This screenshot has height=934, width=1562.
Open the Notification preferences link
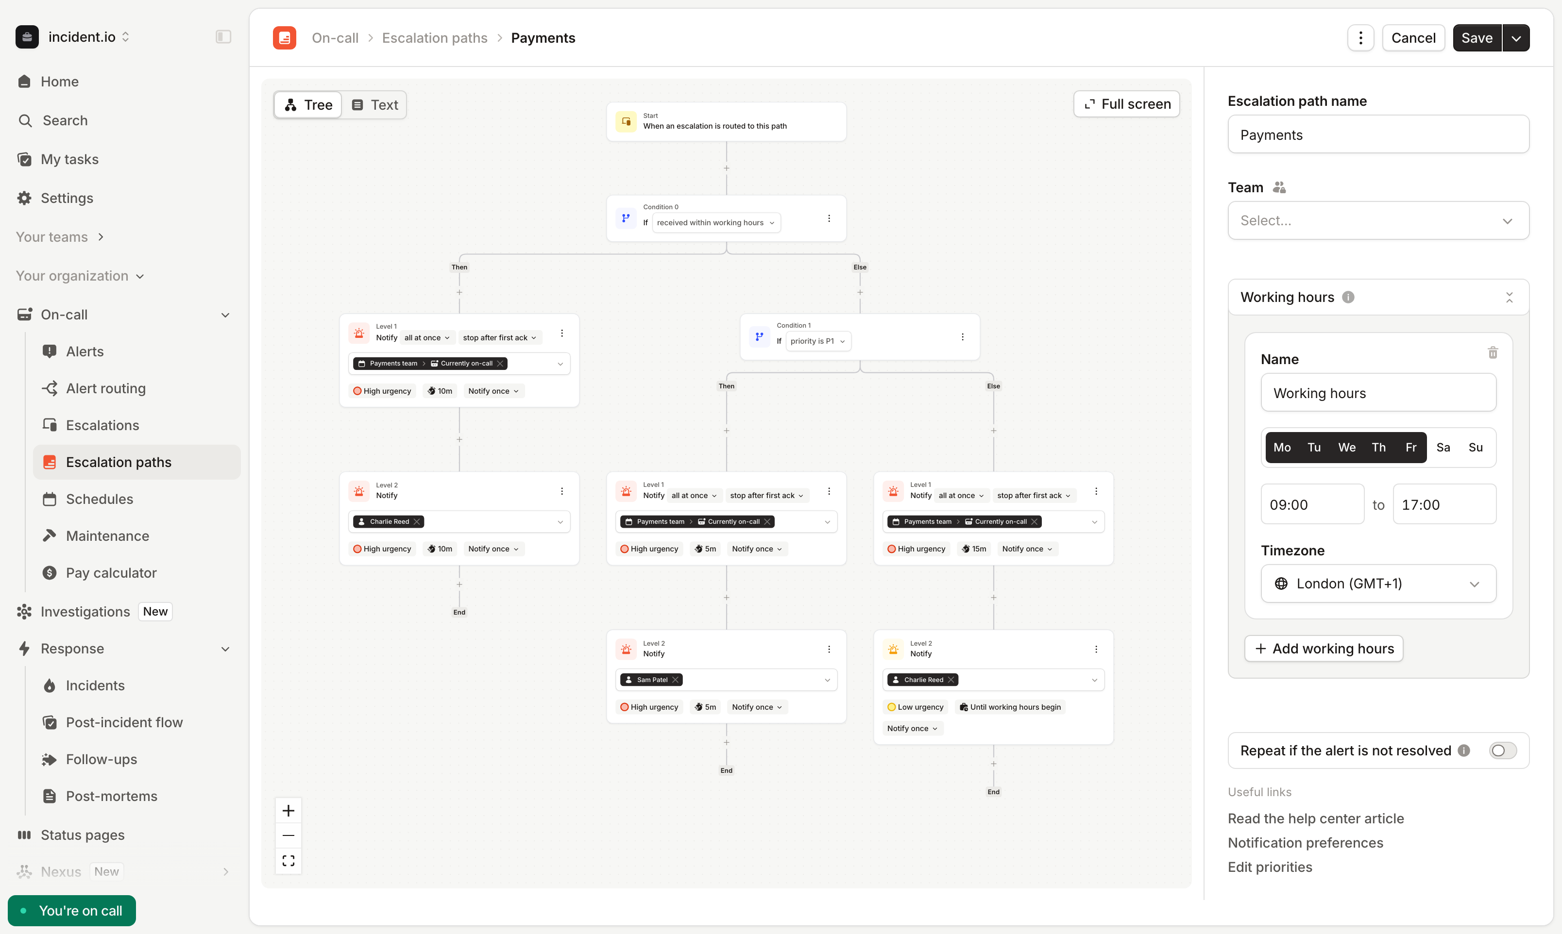(1305, 843)
